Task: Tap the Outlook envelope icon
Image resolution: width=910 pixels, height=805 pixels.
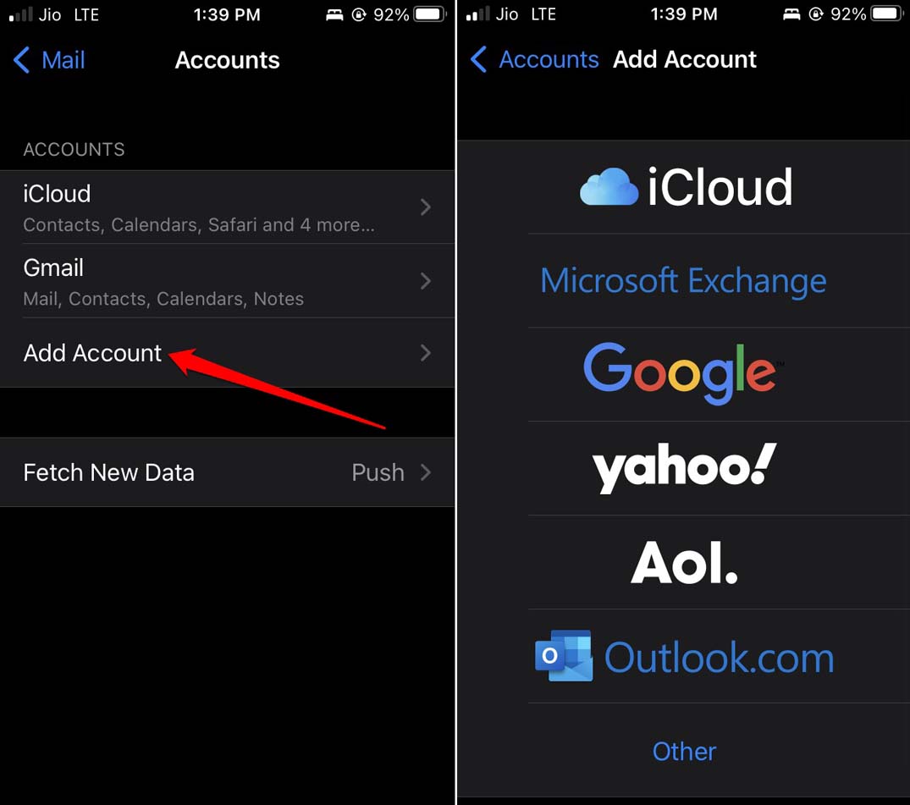Action: (x=564, y=656)
